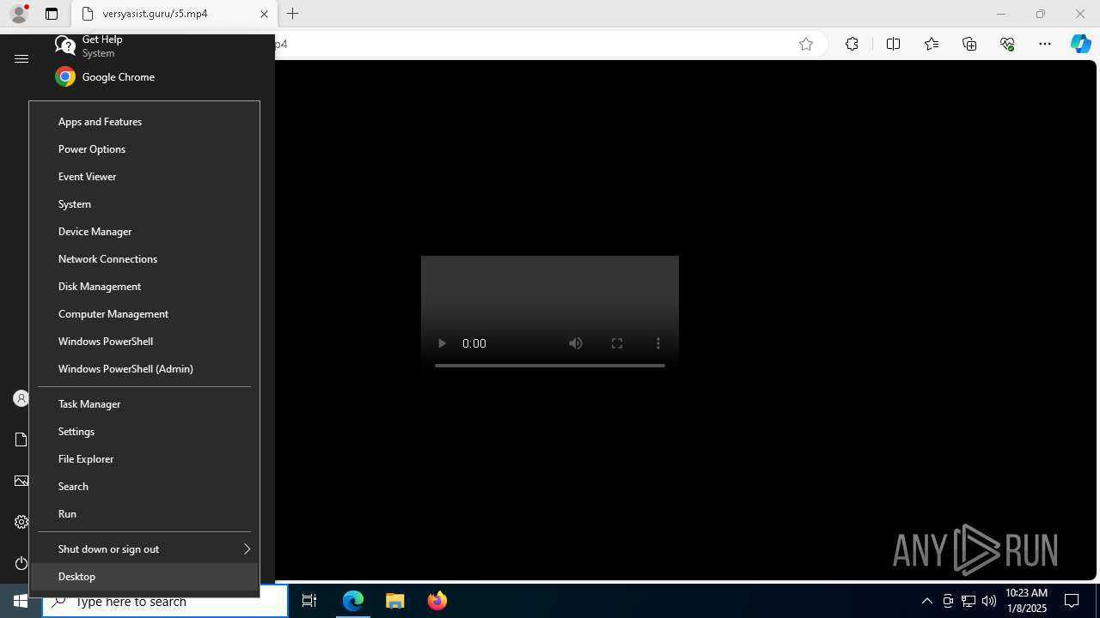1100x618 pixels.
Task: Open Disk Management
Action: tap(144, 287)
